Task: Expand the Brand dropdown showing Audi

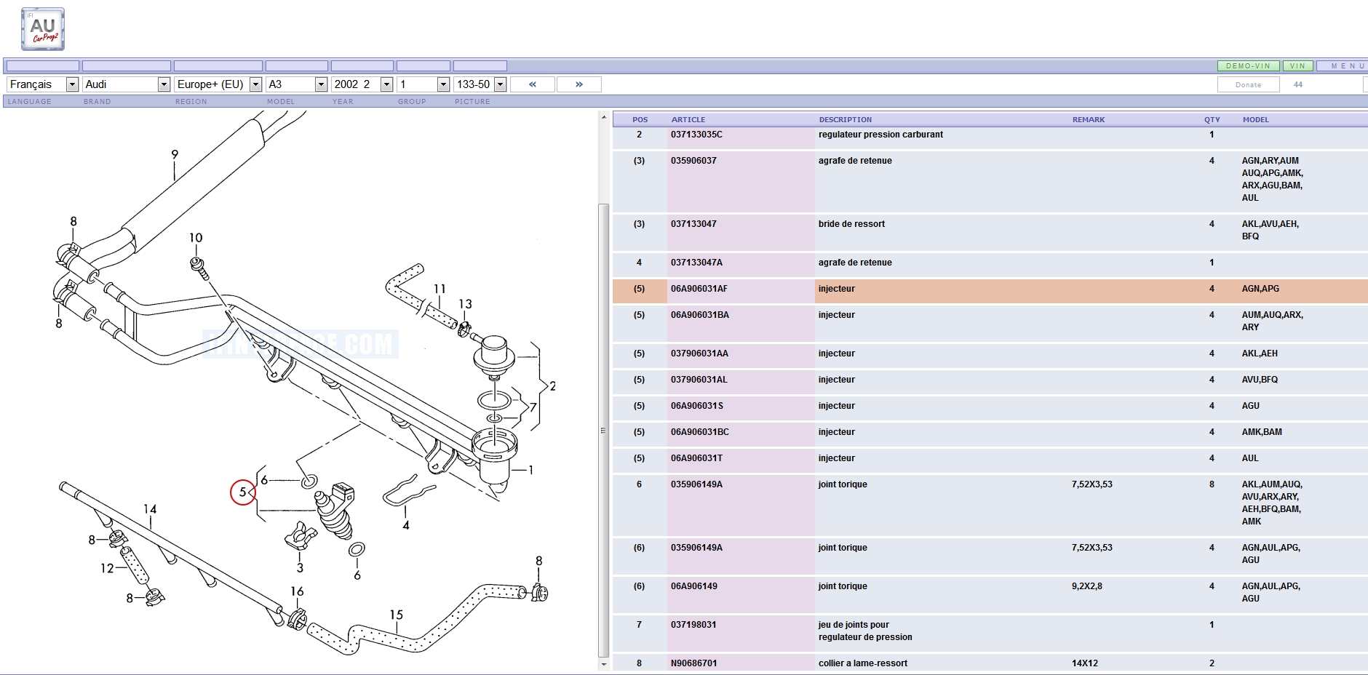Action: click(126, 84)
